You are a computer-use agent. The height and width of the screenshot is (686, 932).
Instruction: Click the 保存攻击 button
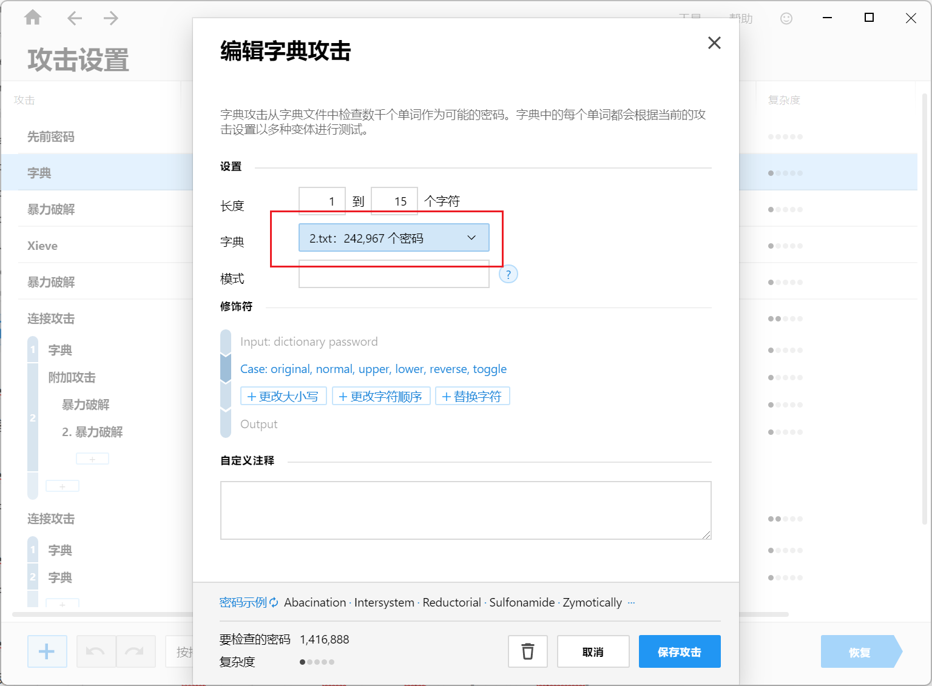point(679,651)
